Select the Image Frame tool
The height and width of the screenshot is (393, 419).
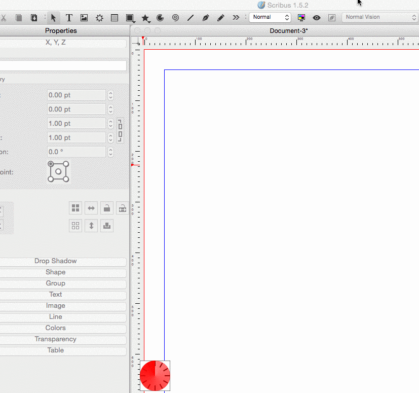pyautogui.click(x=84, y=18)
